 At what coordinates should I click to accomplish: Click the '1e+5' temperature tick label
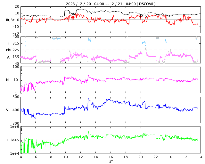tap(15, 140)
